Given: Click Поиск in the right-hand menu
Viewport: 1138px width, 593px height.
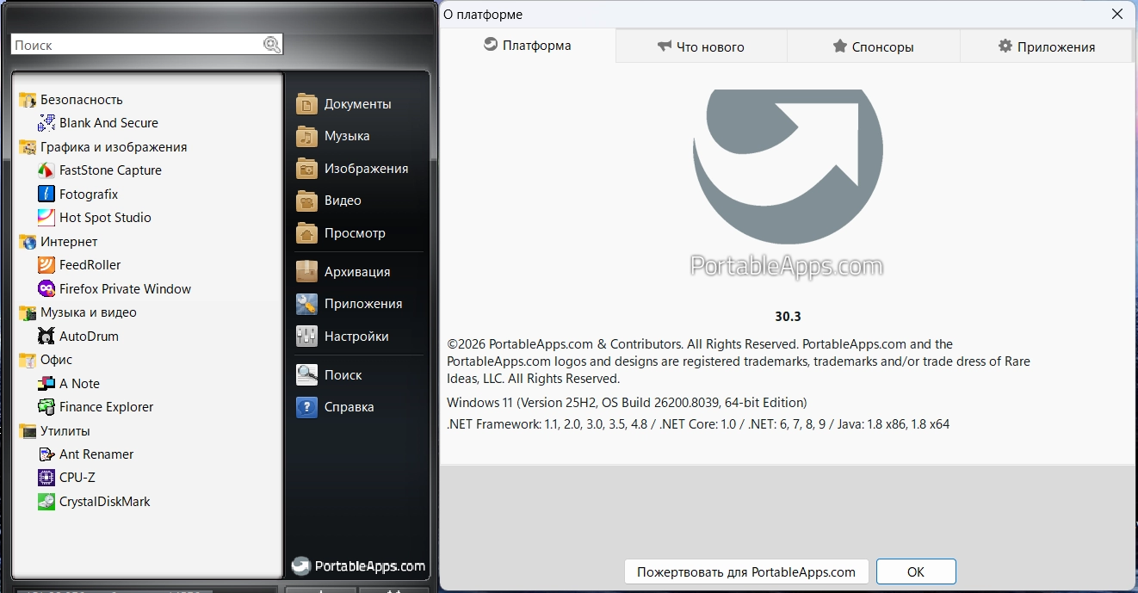Looking at the screenshot, I should pyautogui.click(x=329, y=375).
